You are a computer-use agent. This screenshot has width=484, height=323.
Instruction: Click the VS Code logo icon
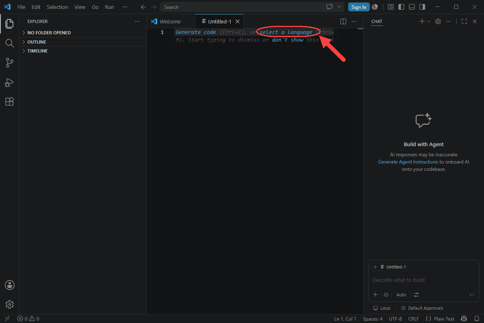[7, 7]
